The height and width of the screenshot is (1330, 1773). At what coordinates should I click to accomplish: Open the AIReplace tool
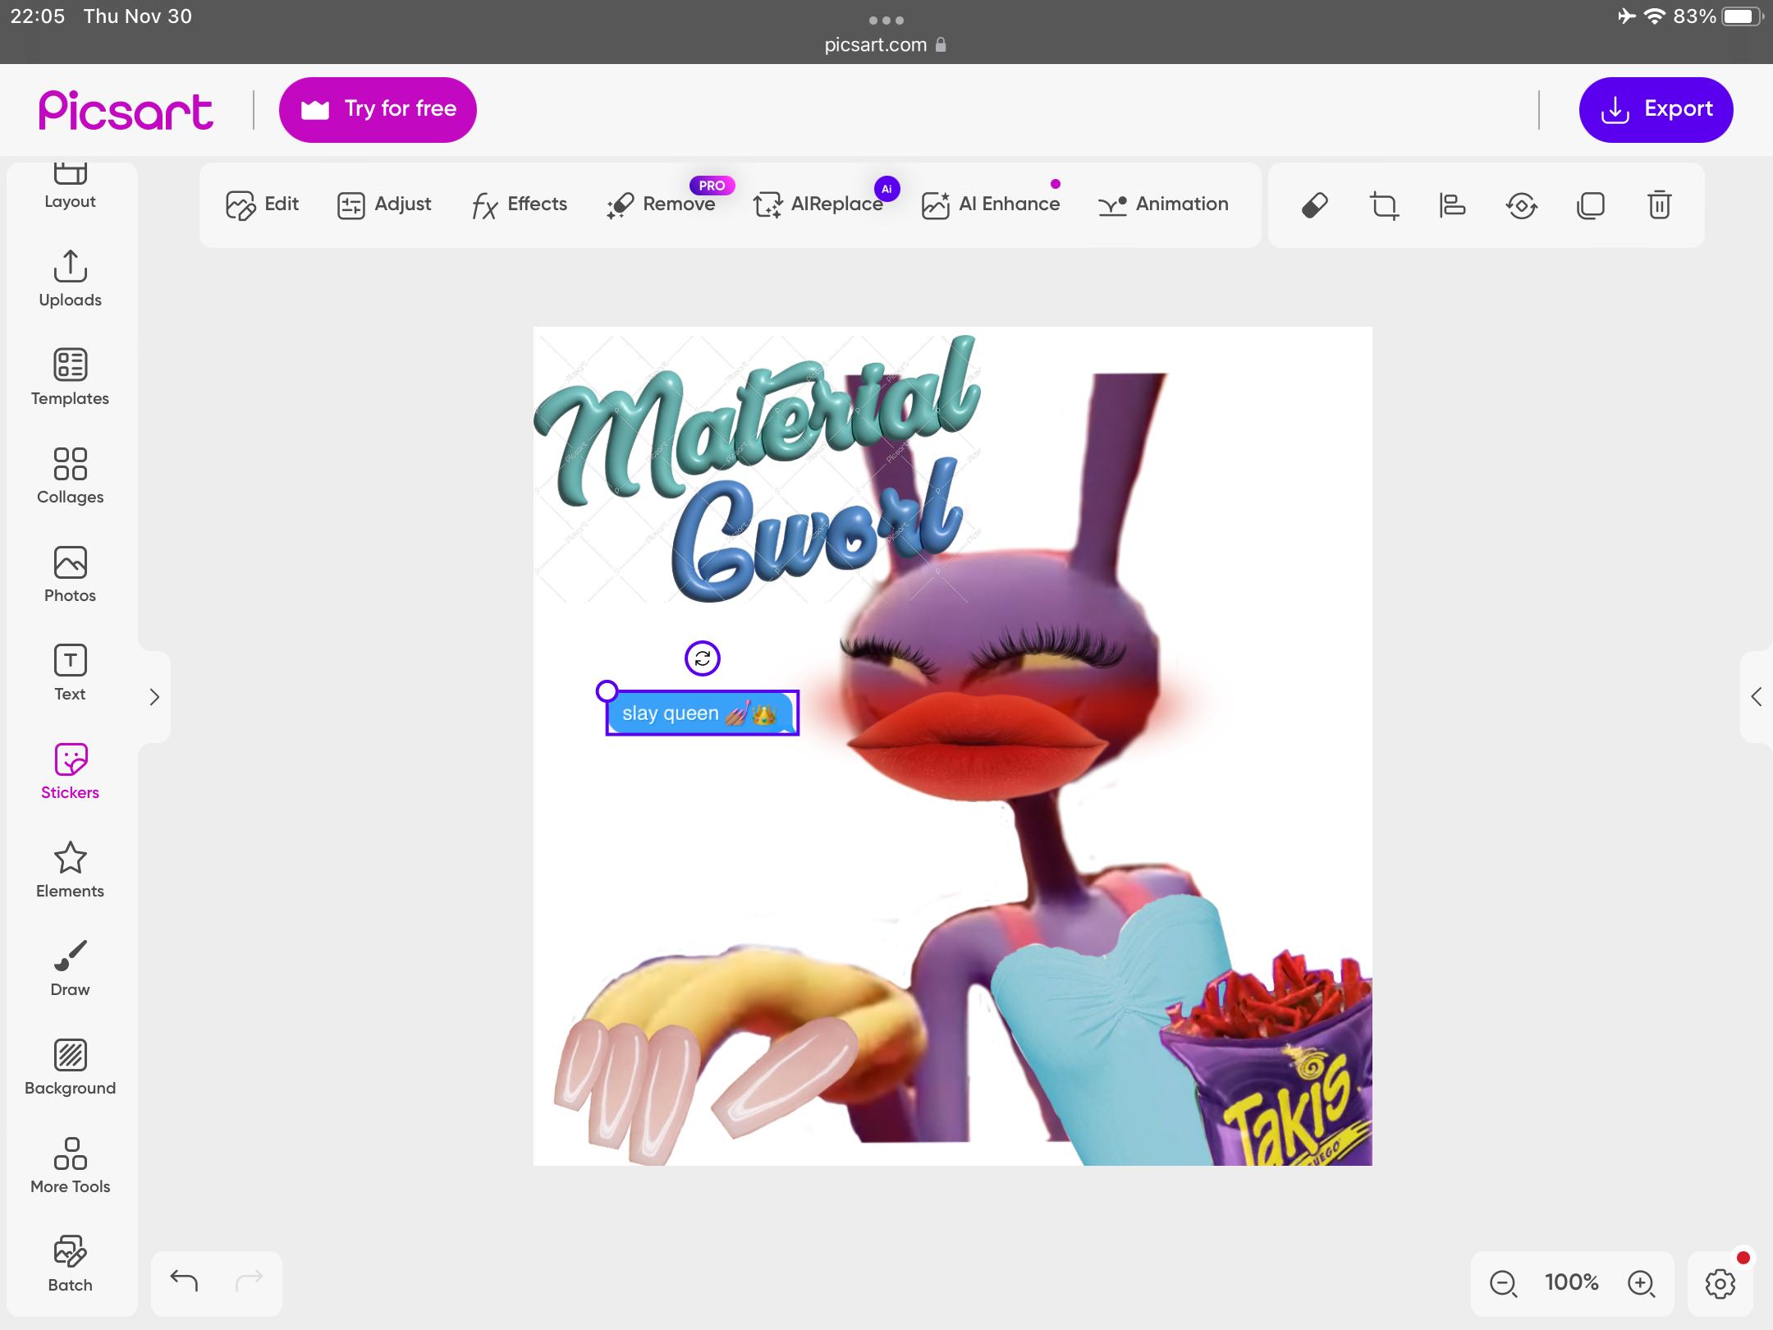coord(818,204)
